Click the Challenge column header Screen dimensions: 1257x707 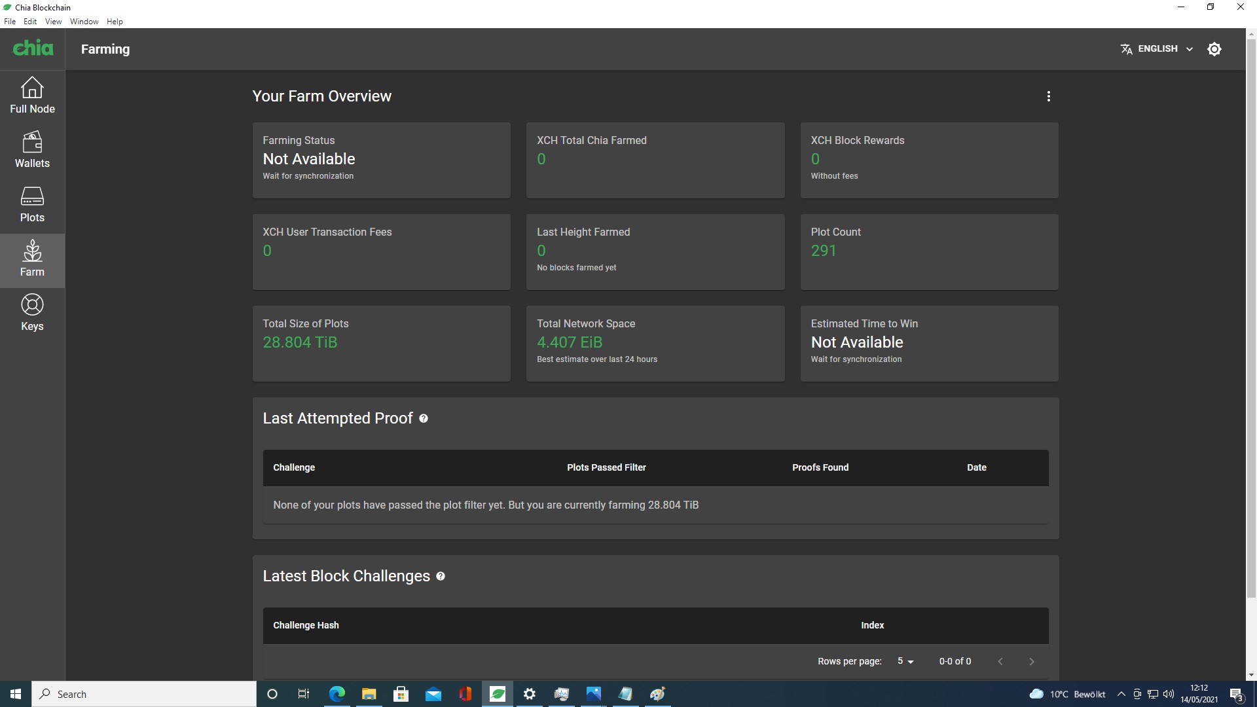(294, 467)
